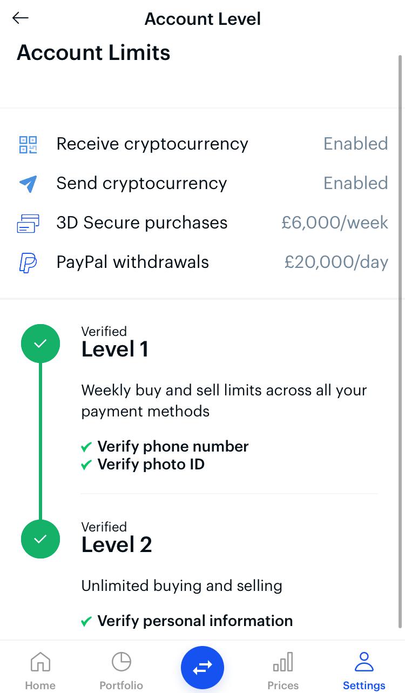The image size is (405, 693).
Task: Select the Settings tab
Action: (x=364, y=670)
